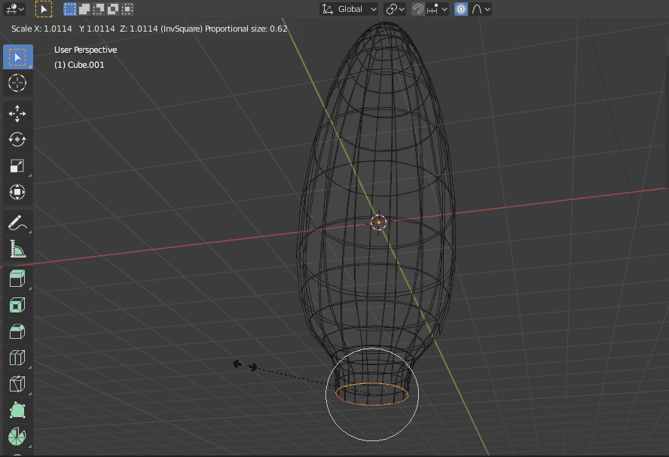This screenshot has width=669, height=457.
Task: Choose the Measure tool
Action: 17,248
